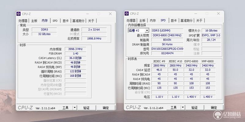
Task: Minimize the right CPU-Z window
Action: tap(196, 13)
